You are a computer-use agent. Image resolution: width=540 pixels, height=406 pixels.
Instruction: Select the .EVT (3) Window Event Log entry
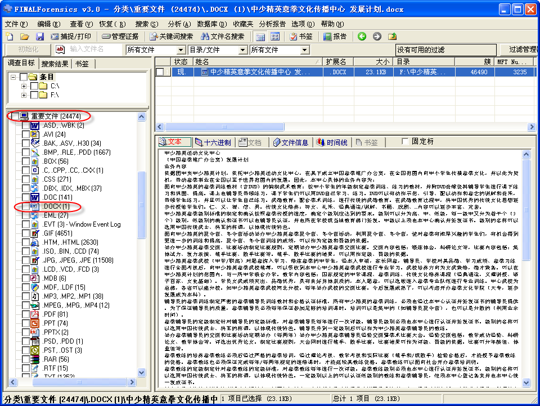[x=81, y=224]
